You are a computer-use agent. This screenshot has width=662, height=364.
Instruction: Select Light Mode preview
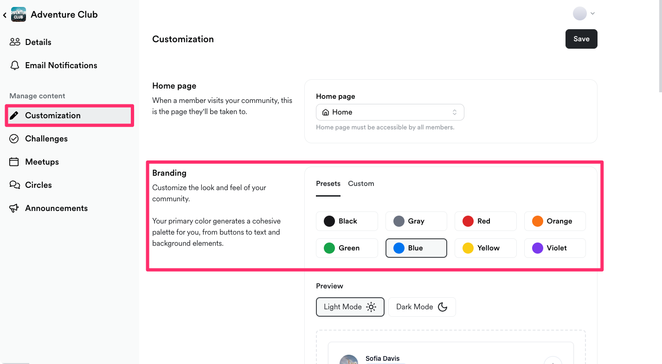350,307
